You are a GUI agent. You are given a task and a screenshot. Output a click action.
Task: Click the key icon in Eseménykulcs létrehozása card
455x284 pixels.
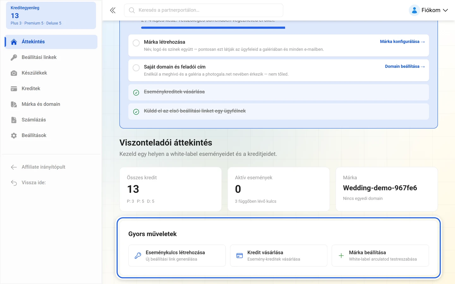pos(138,256)
